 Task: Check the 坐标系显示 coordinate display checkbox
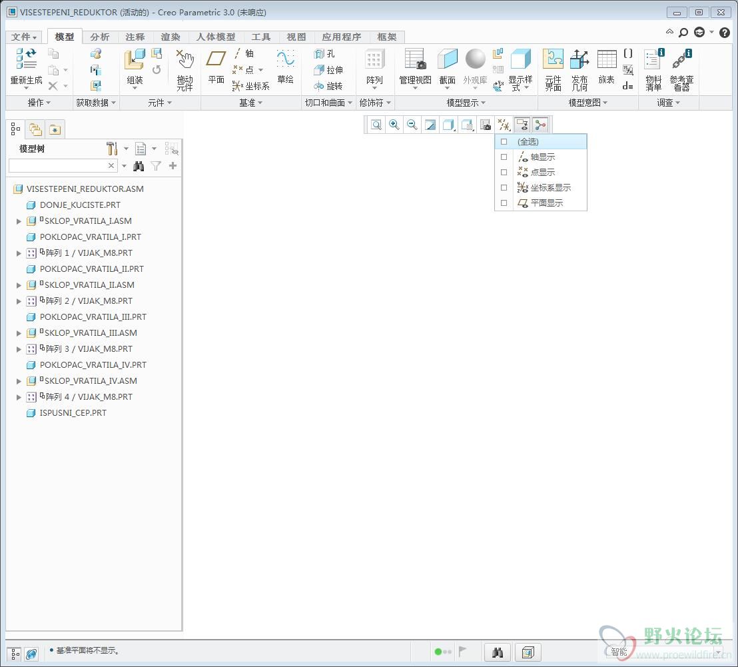[x=504, y=187]
